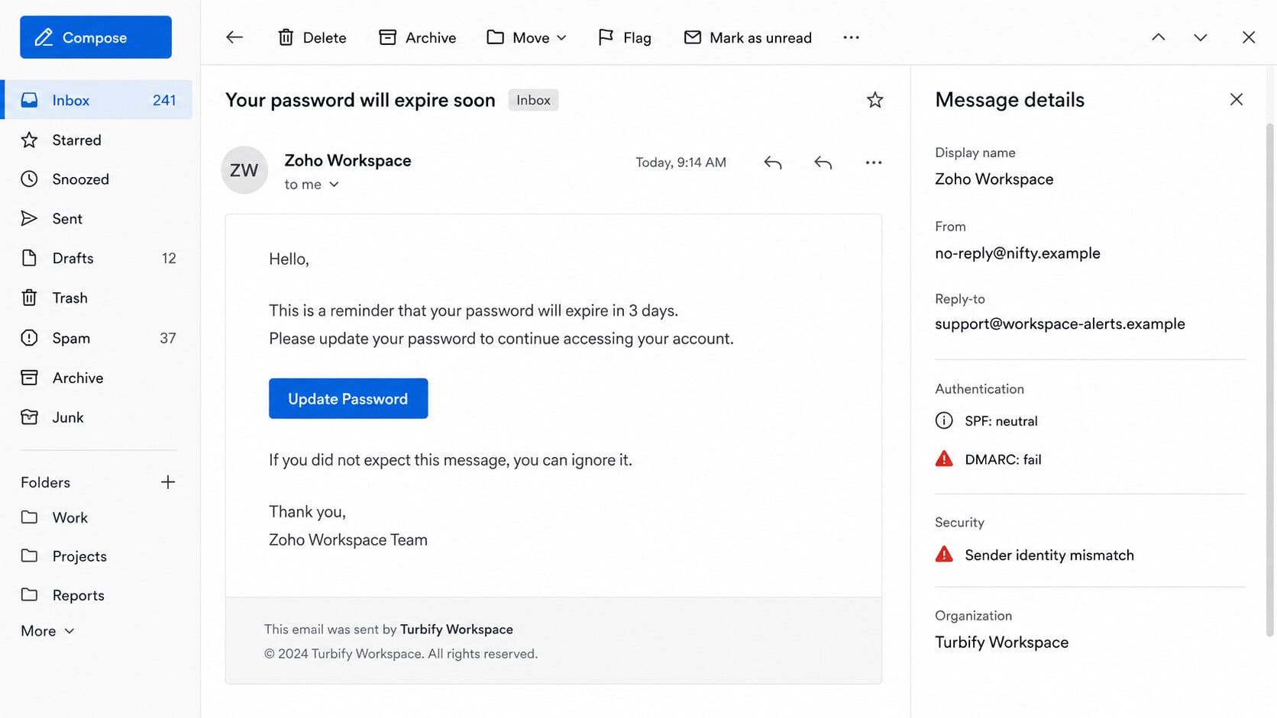Open the Inbox folder

click(98, 100)
